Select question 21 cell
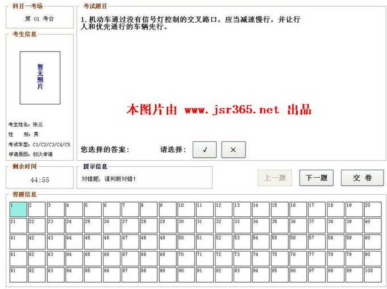Viewport: 387px width, 289px height. click(18, 225)
